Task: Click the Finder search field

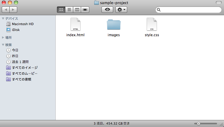Action: [x=189, y=10]
